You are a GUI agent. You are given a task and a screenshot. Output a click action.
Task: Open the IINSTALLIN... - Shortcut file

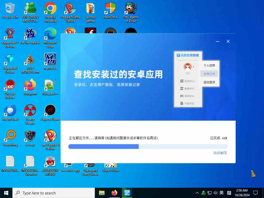tap(30, 166)
